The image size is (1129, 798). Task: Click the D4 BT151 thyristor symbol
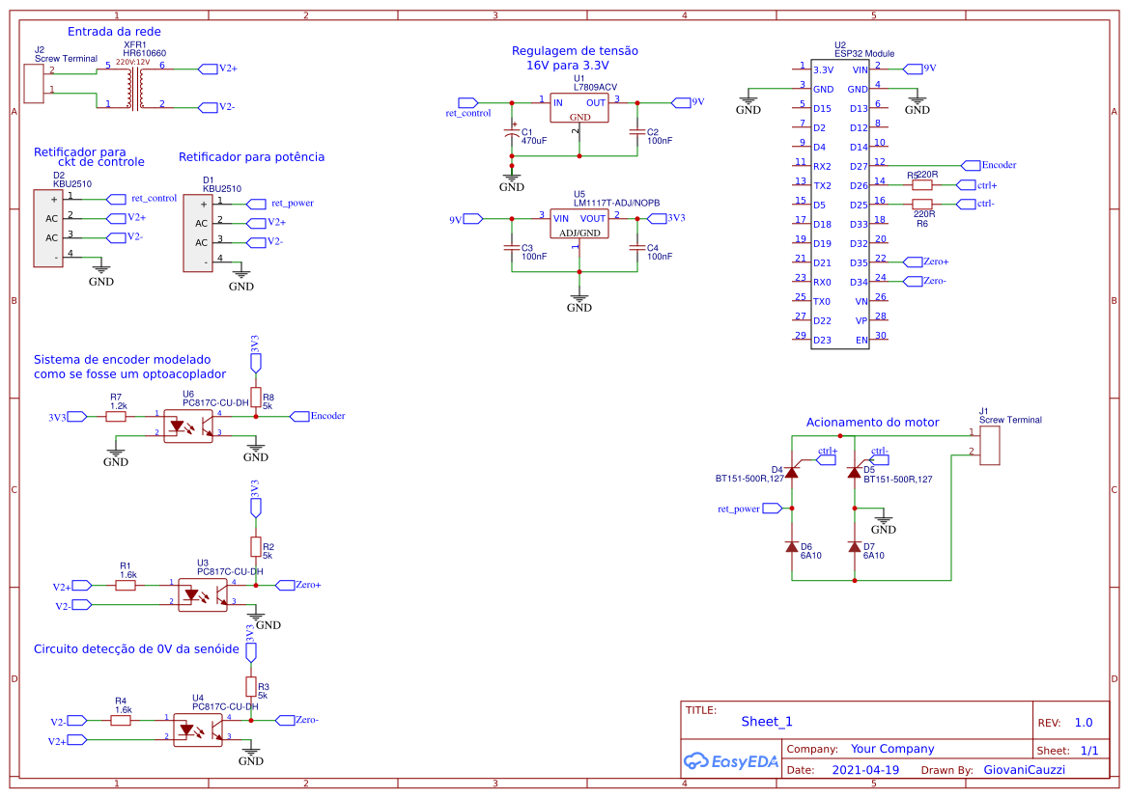792,471
